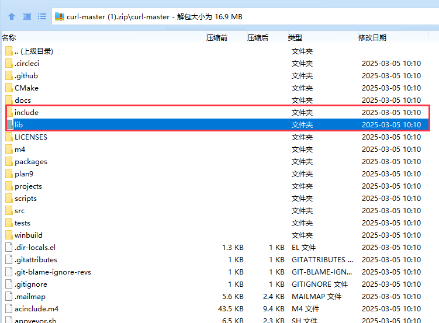Select the '.git-blame-ignore-revs' file name
Viewport: 439px width, 323px height.
53,272
